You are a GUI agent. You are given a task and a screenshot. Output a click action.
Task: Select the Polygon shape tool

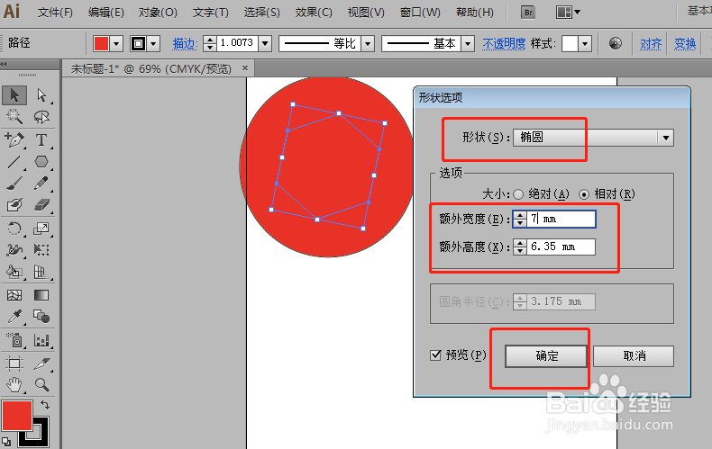coord(41,161)
